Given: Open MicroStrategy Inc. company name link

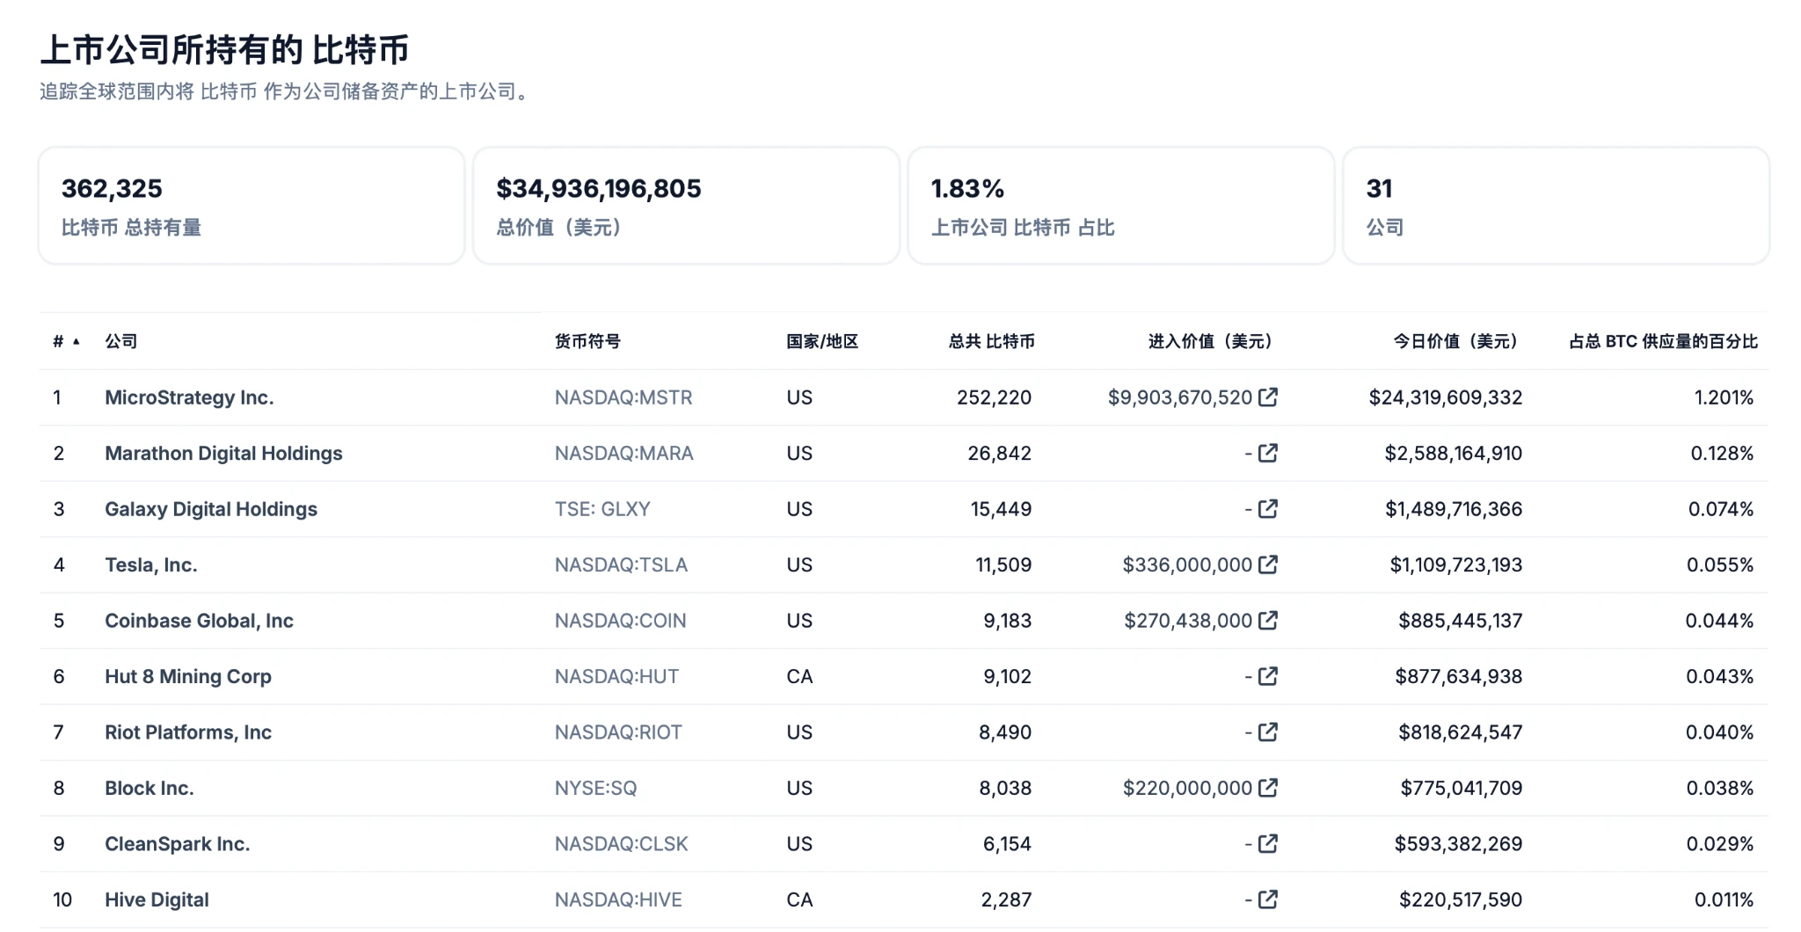Looking at the screenshot, I should (x=189, y=397).
